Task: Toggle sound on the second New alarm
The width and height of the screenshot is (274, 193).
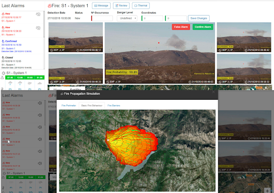Action: click(x=38, y=28)
